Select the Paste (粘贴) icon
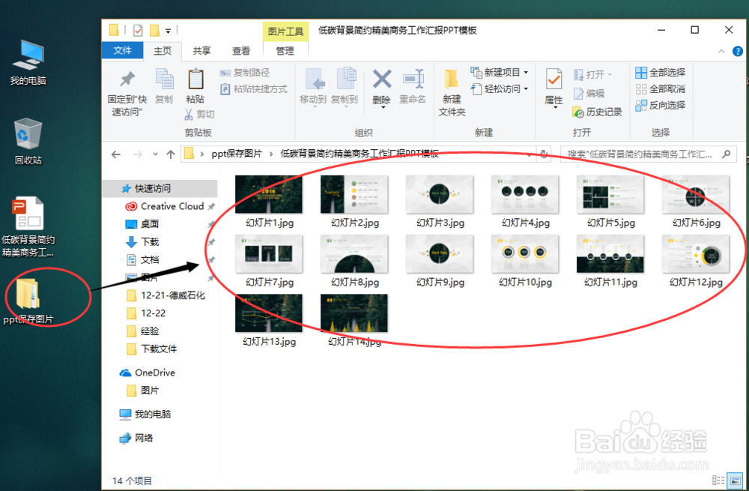This screenshot has height=491, width=749. [x=195, y=82]
